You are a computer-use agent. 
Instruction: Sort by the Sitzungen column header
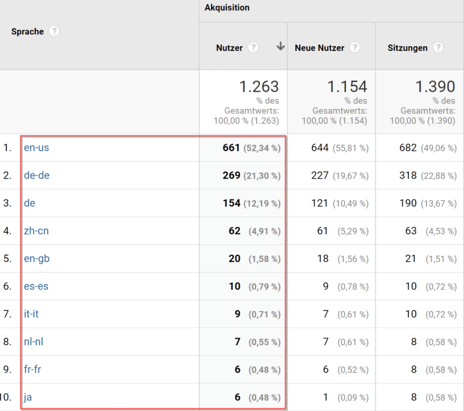click(x=408, y=48)
